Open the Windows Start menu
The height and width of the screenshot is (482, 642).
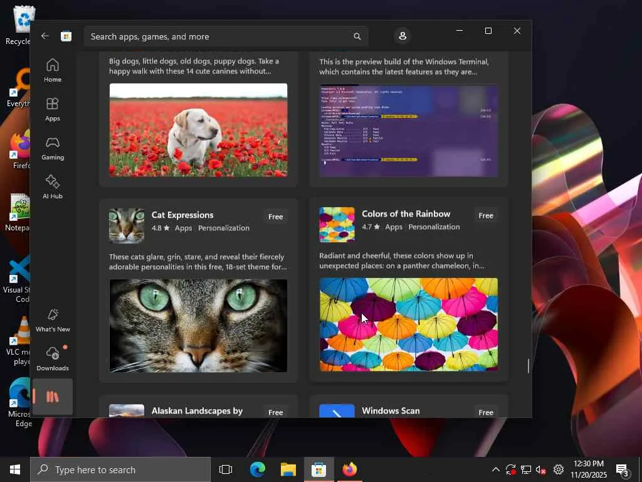[15, 469]
